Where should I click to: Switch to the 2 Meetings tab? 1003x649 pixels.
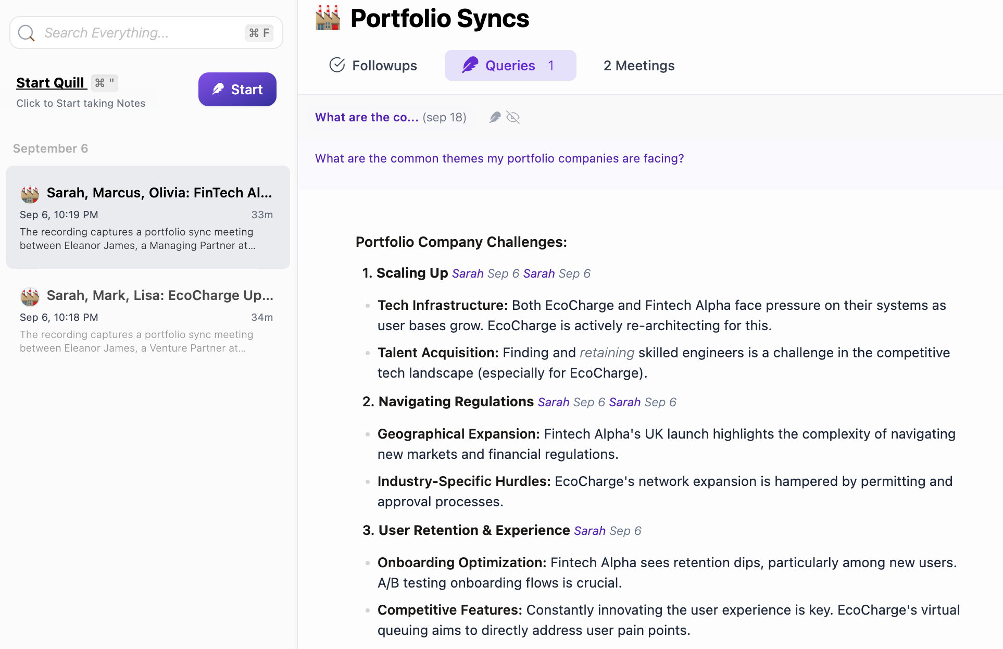pos(638,66)
